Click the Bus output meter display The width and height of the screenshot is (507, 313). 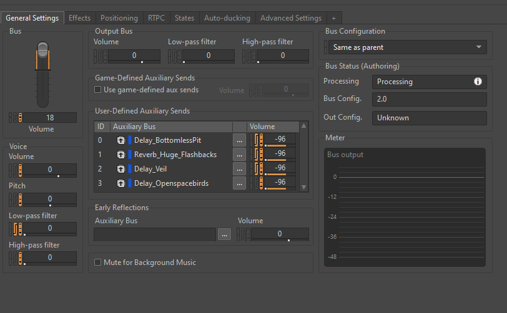pyautogui.click(x=405, y=207)
